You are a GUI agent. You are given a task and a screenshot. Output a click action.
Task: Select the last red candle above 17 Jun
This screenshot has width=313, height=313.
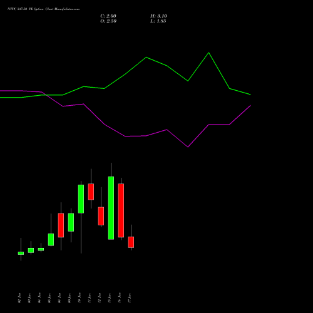click(x=131, y=242)
